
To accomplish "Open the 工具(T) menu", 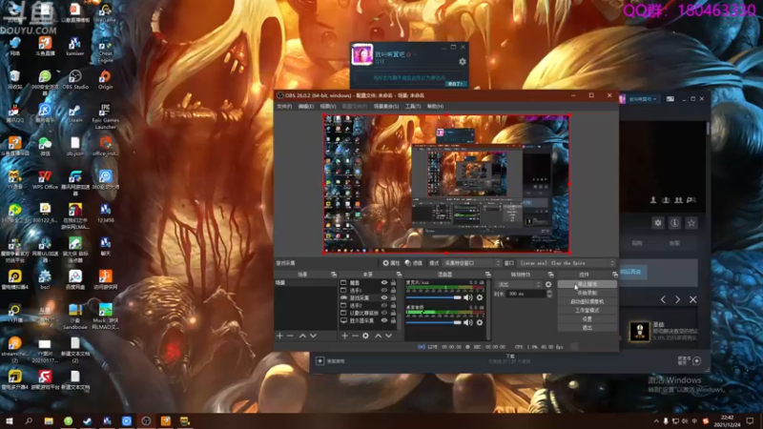I will [412, 107].
